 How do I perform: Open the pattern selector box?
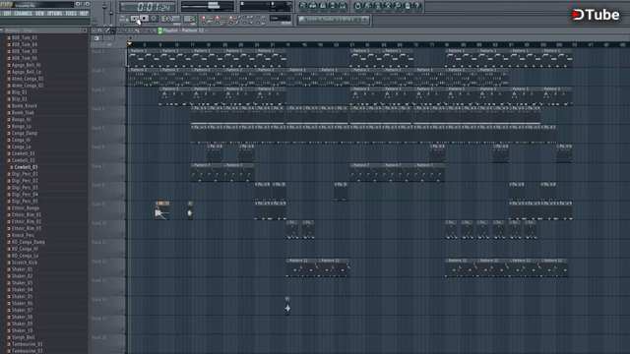(x=189, y=19)
